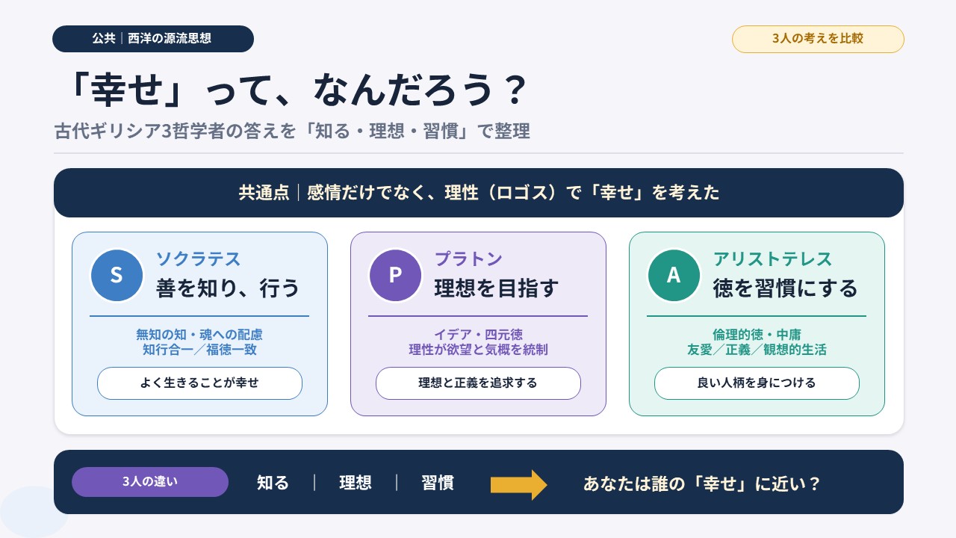This screenshot has height=538, width=956.
Task: Click the よく生きることが幸せ pill
Action: click(x=199, y=383)
